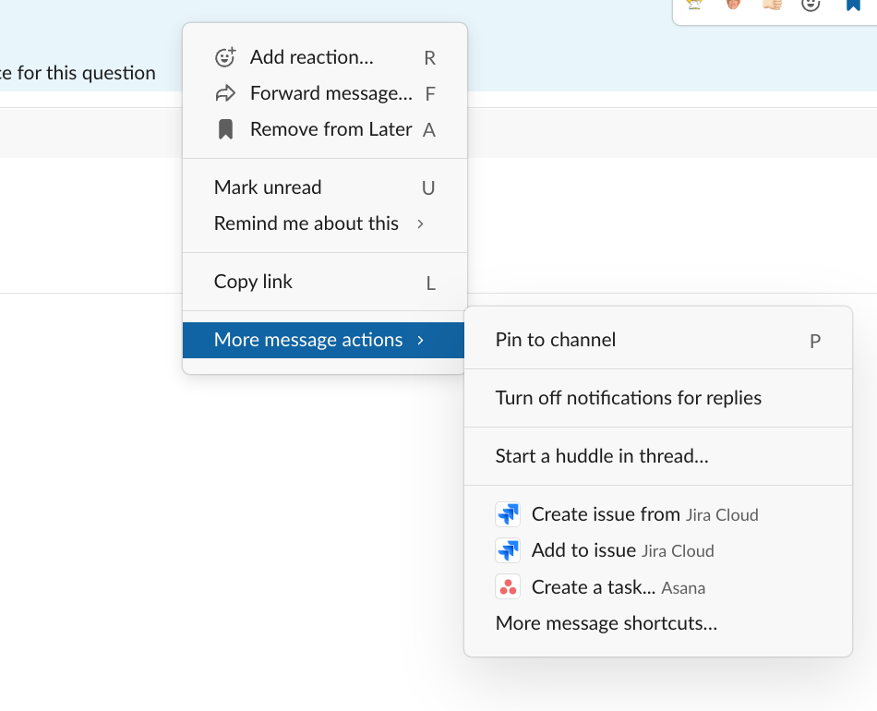Image resolution: width=877 pixels, height=711 pixels.
Task: Open More message shortcuts
Action: click(x=606, y=623)
